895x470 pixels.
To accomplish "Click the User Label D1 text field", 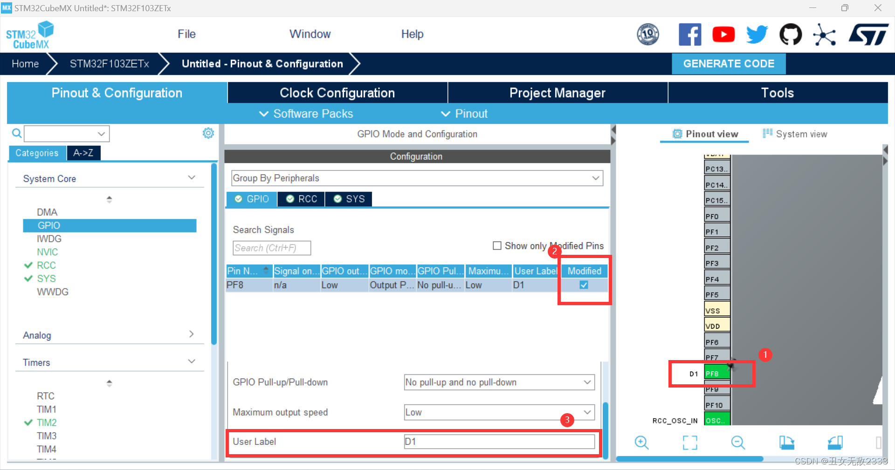I will (x=499, y=442).
